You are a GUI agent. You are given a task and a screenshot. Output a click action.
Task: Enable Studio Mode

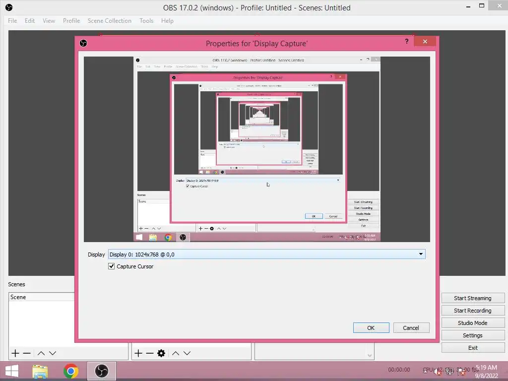coord(473,323)
